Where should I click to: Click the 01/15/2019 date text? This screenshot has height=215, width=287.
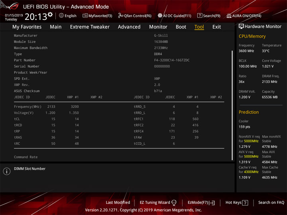coord(14,16)
